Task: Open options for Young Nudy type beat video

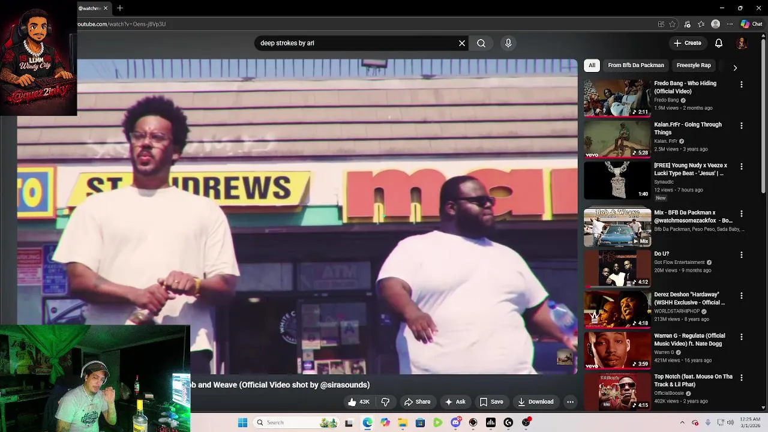Action: tap(742, 167)
